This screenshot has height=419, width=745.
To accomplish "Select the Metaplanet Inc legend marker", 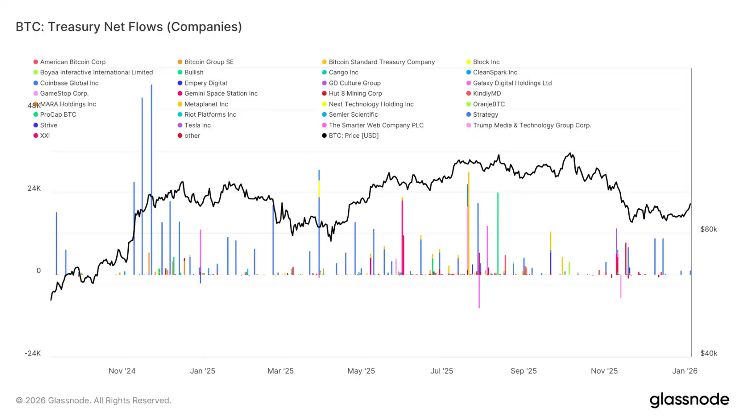I will click(x=179, y=104).
